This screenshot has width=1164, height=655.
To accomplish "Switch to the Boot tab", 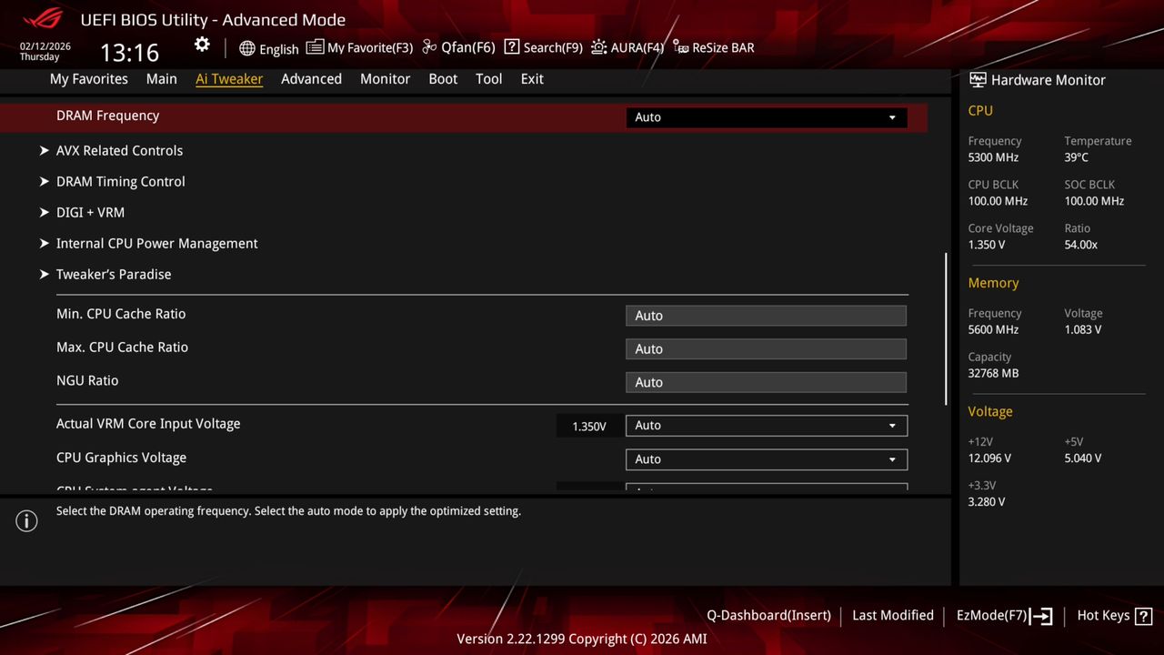I will click(x=443, y=79).
